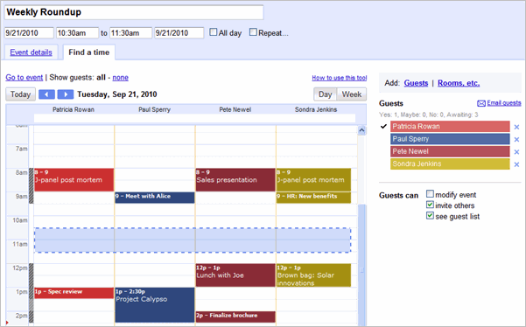Remove Pete Newel with X icon
Screen dimensions: 526x327
click(x=516, y=152)
